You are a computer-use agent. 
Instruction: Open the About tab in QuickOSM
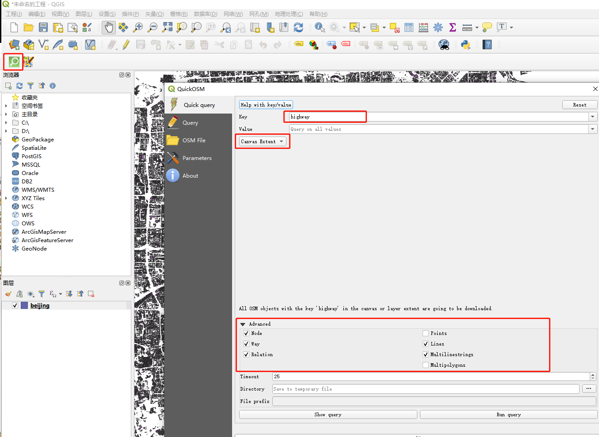(198, 176)
